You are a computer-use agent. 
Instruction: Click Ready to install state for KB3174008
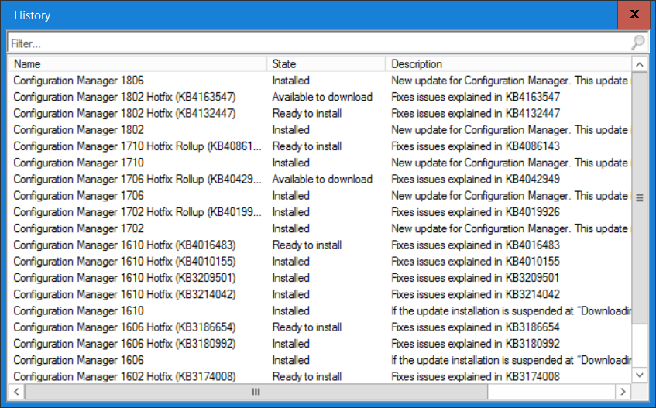pyautogui.click(x=307, y=376)
